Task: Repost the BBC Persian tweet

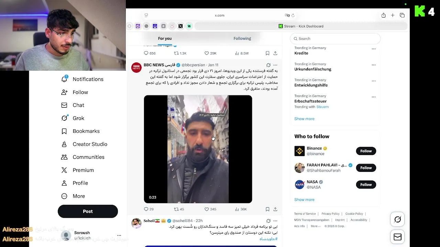Action: [x=179, y=209]
